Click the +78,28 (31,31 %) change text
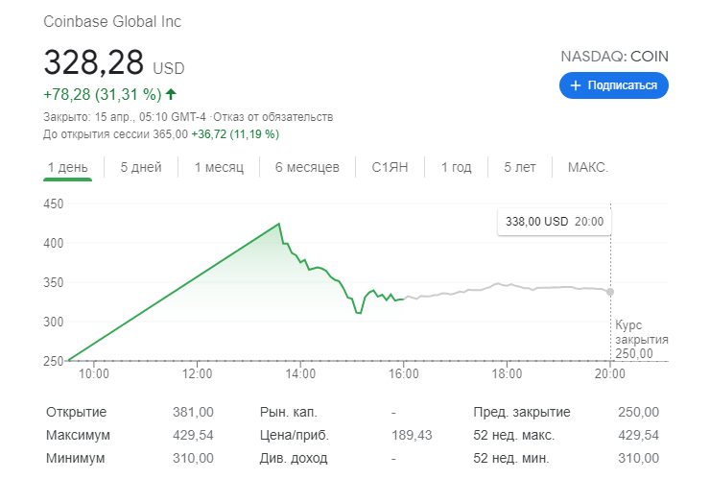 pos(103,94)
